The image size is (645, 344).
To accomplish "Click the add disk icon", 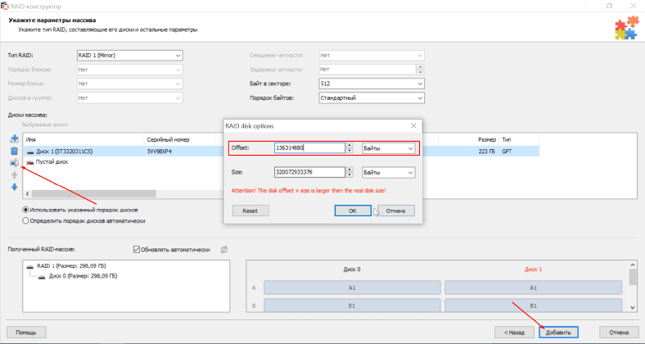I will (x=14, y=138).
